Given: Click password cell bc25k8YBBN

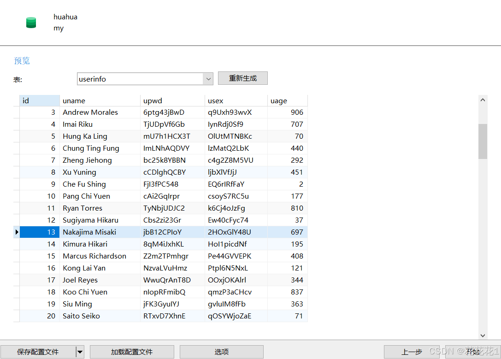Looking at the screenshot, I should coord(172,160).
